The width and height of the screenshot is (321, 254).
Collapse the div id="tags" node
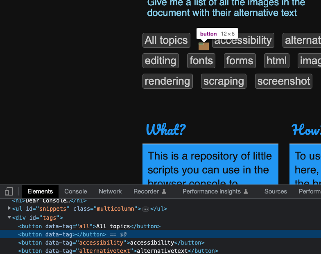[x=9, y=218]
